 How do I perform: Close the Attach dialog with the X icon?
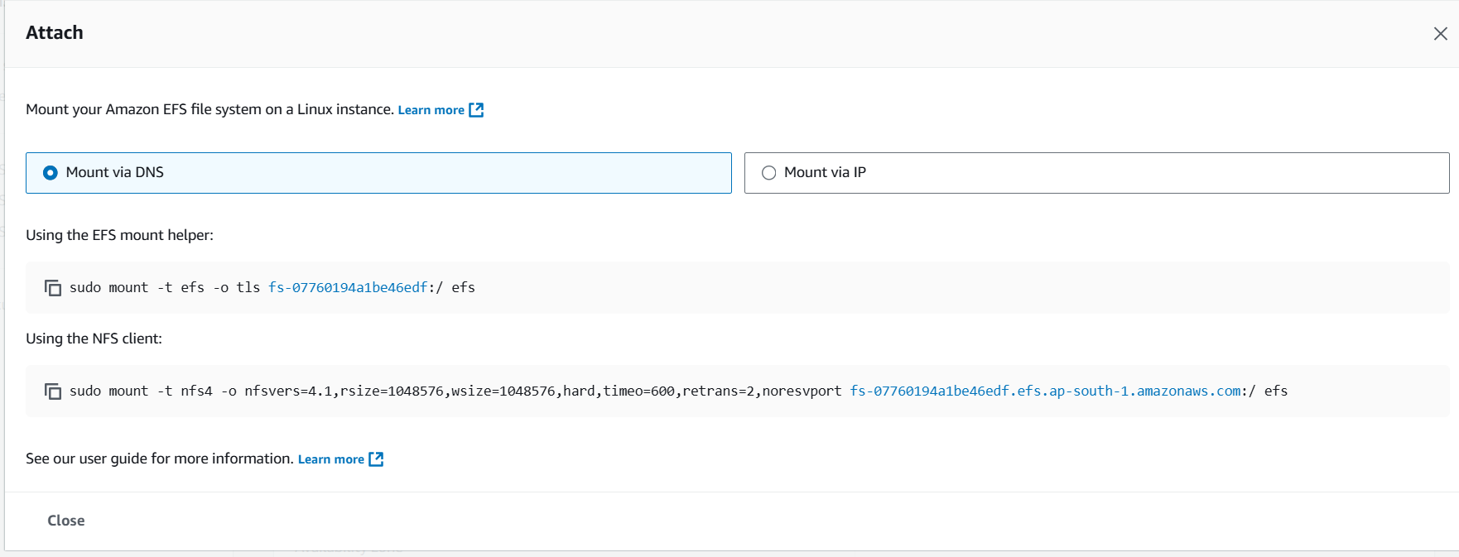pyautogui.click(x=1441, y=33)
